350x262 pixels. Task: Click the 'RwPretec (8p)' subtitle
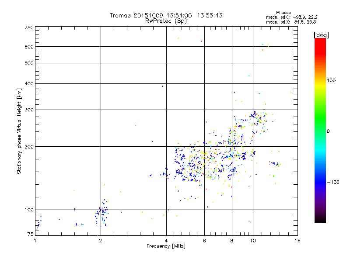(166, 21)
